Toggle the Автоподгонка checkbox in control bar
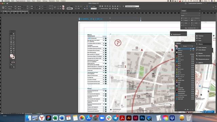This screenshot has width=217, height=122. coord(100,8)
